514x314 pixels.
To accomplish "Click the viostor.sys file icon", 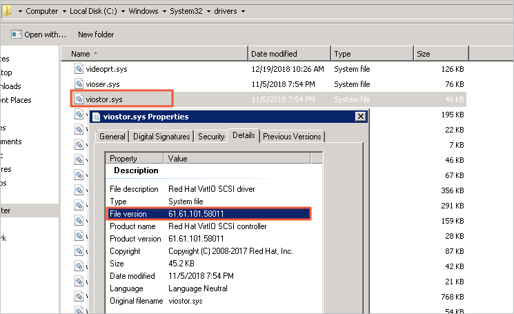I will tap(79, 99).
